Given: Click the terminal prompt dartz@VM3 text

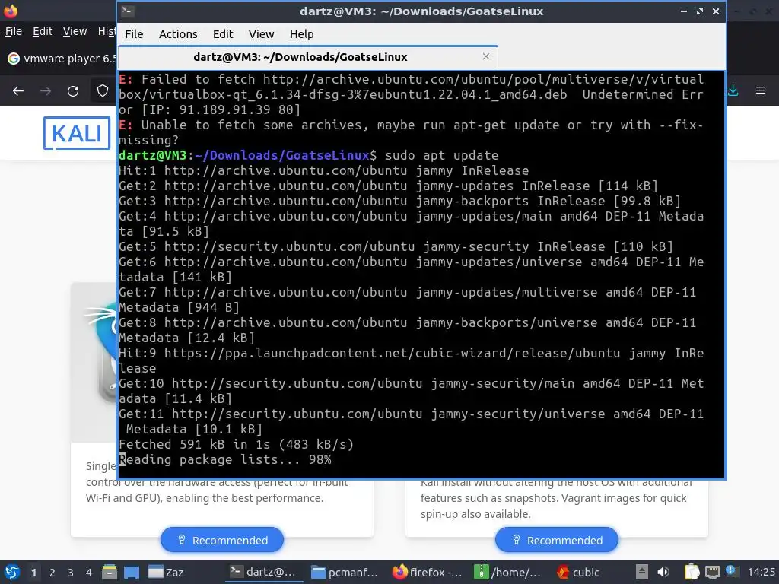Looking at the screenshot, I should click(x=152, y=155).
